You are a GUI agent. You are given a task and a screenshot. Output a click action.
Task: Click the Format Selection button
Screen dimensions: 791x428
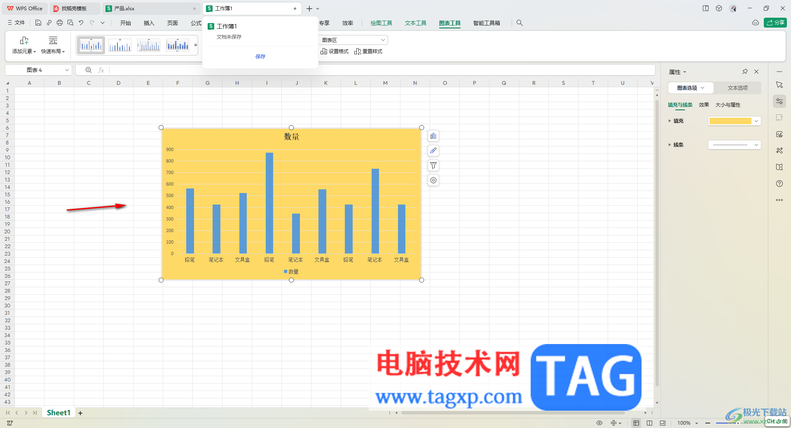(335, 51)
